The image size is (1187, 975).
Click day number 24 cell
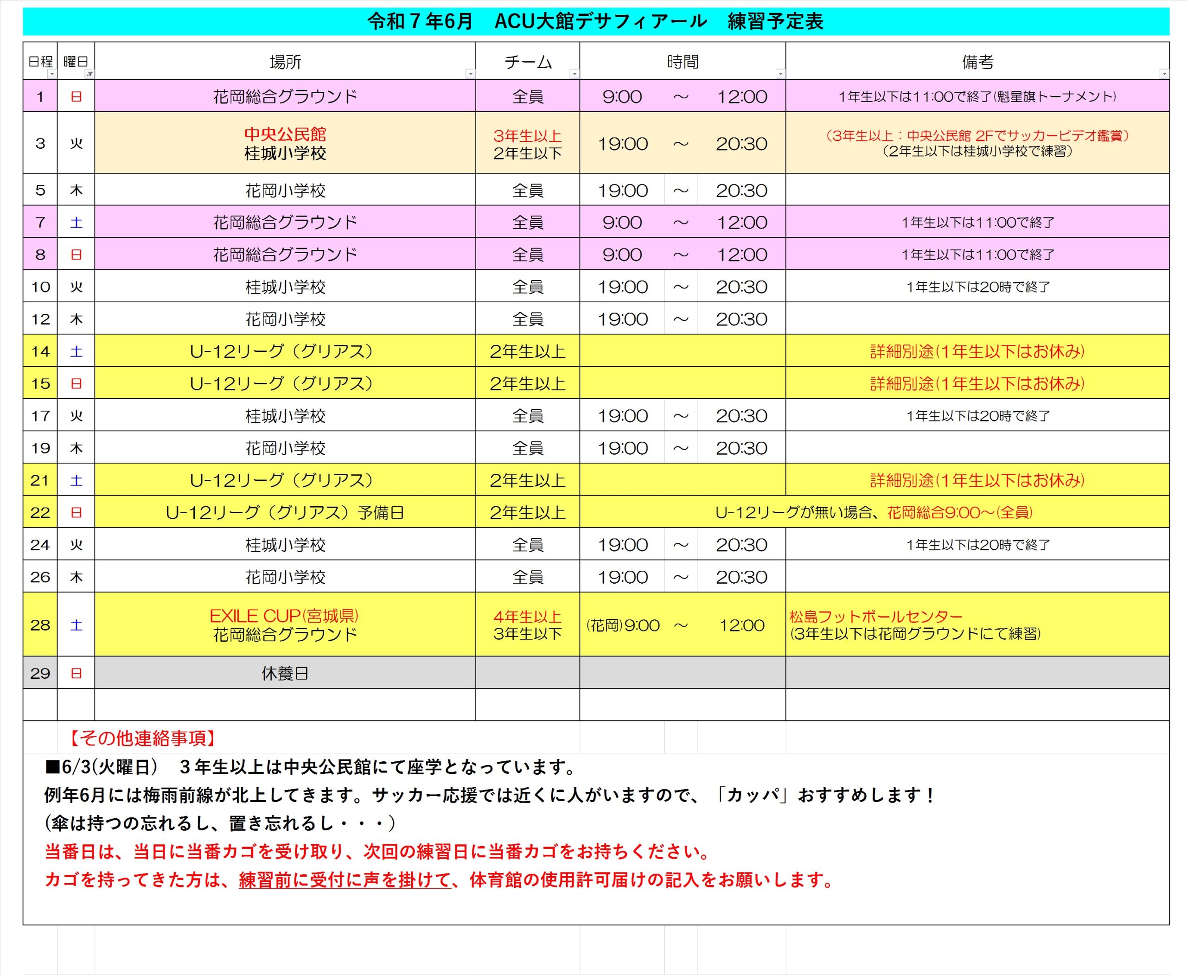click(40, 544)
